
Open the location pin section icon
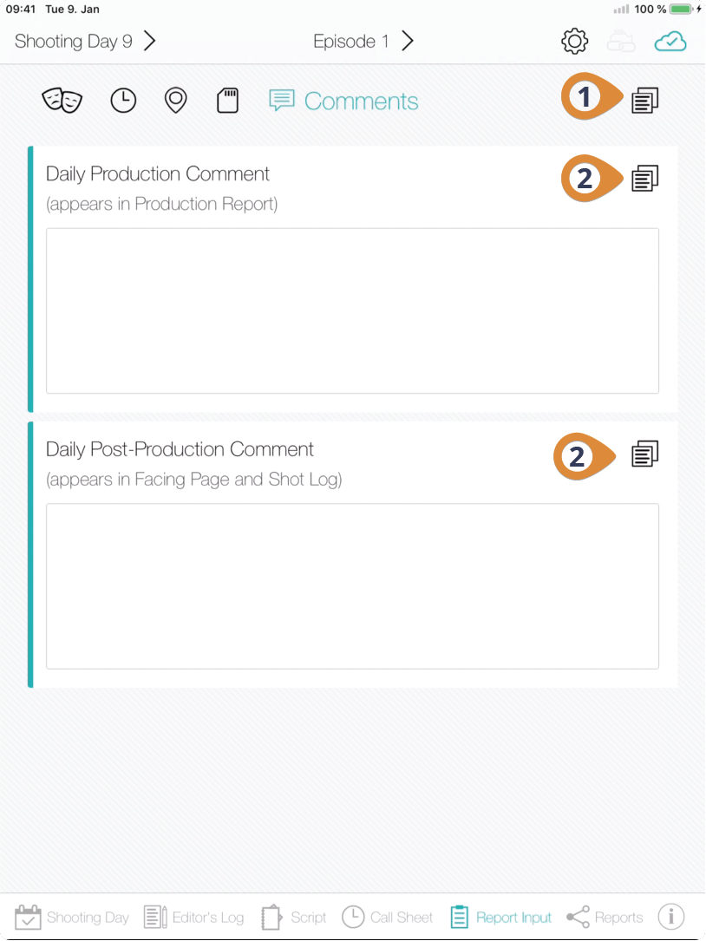click(x=175, y=101)
